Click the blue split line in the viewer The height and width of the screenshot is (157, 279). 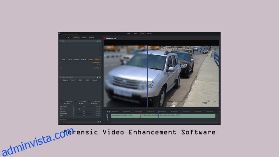tap(147, 77)
